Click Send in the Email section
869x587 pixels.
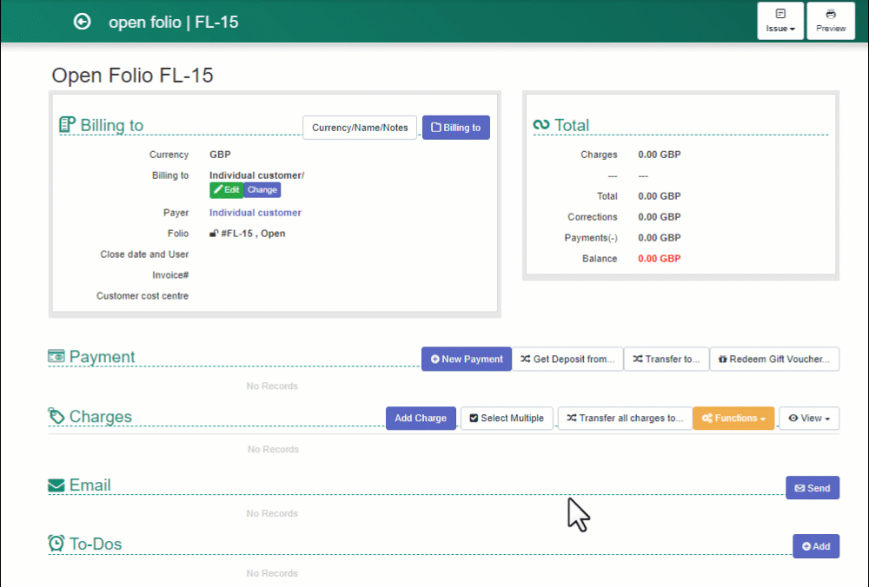(x=812, y=487)
